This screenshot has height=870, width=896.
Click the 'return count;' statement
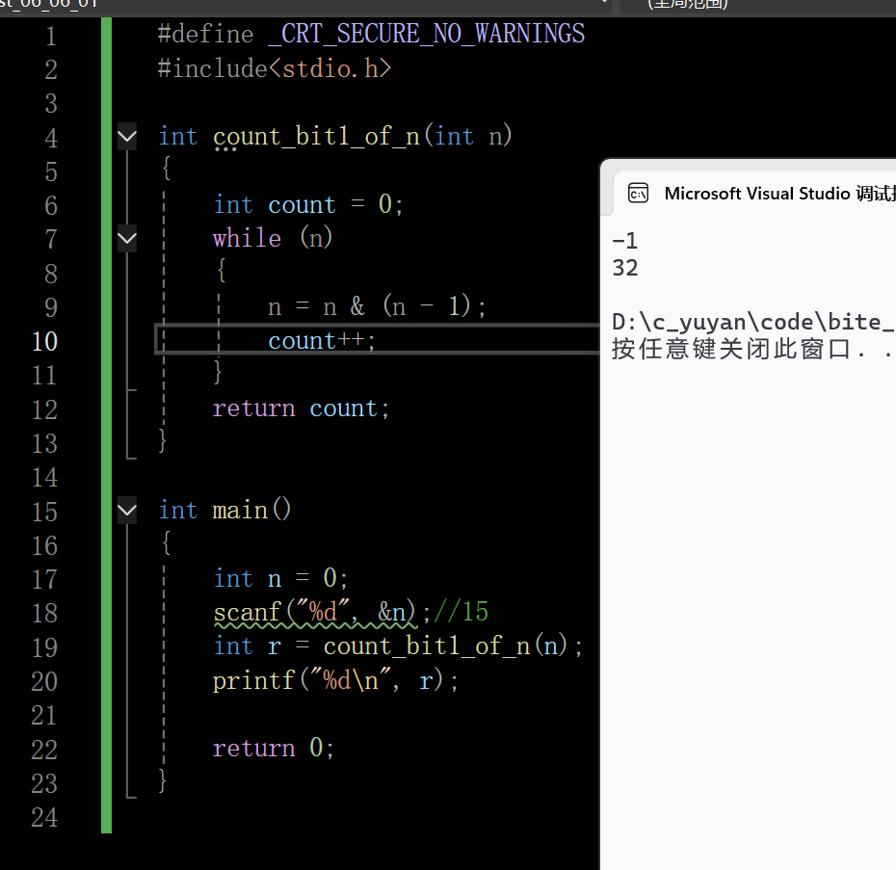(302, 409)
